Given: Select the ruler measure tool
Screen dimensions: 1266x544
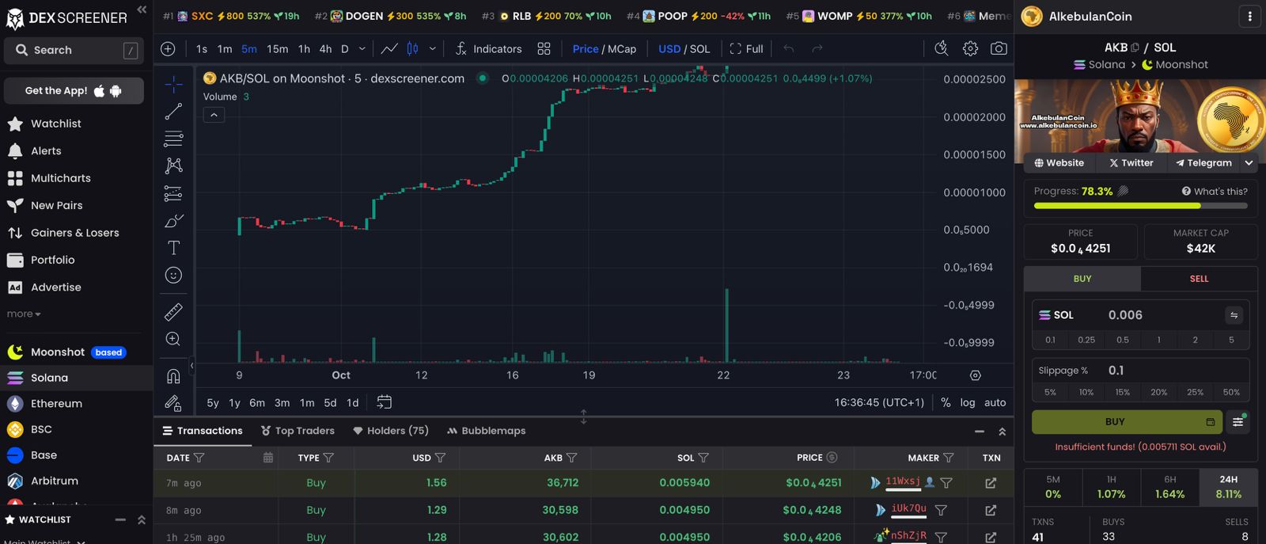Looking at the screenshot, I should pos(173,312).
